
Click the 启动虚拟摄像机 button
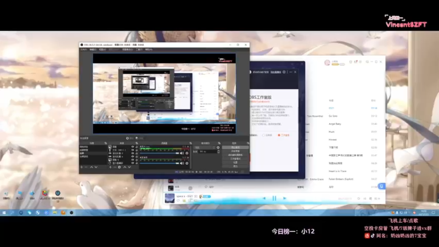click(235, 155)
